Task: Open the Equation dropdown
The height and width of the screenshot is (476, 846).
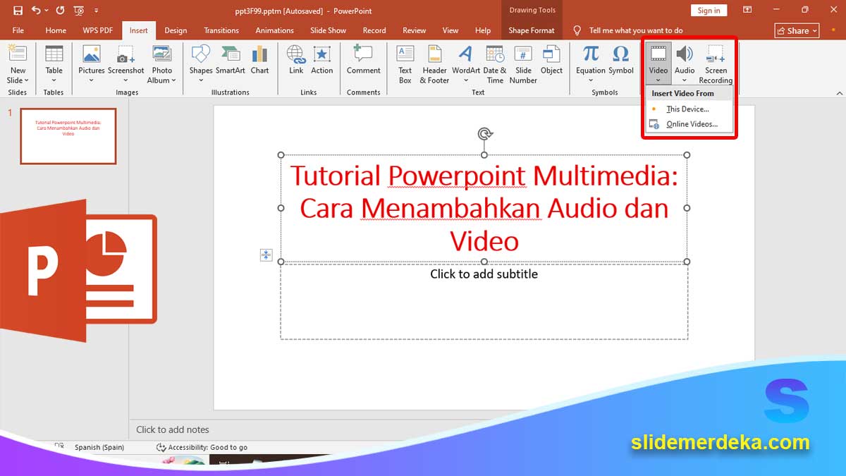Action: click(591, 64)
